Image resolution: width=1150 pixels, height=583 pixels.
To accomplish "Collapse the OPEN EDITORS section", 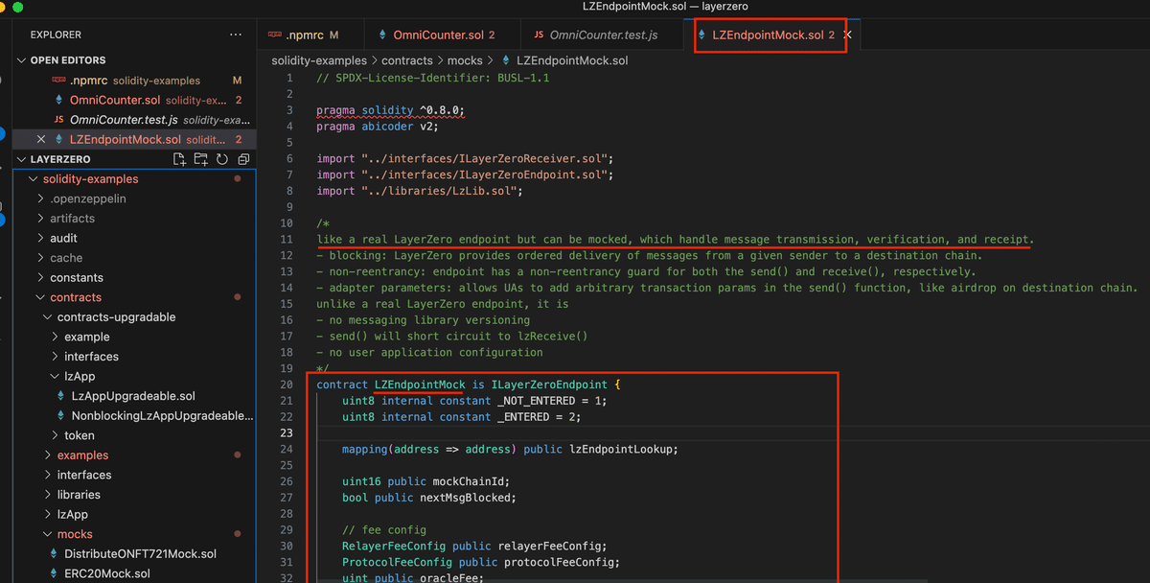I will click(67, 60).
